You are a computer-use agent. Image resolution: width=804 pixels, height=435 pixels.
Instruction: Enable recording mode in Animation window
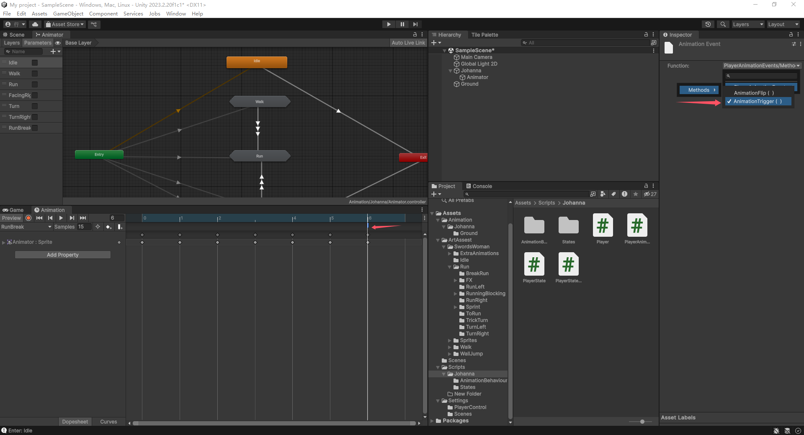click(28, 218)
